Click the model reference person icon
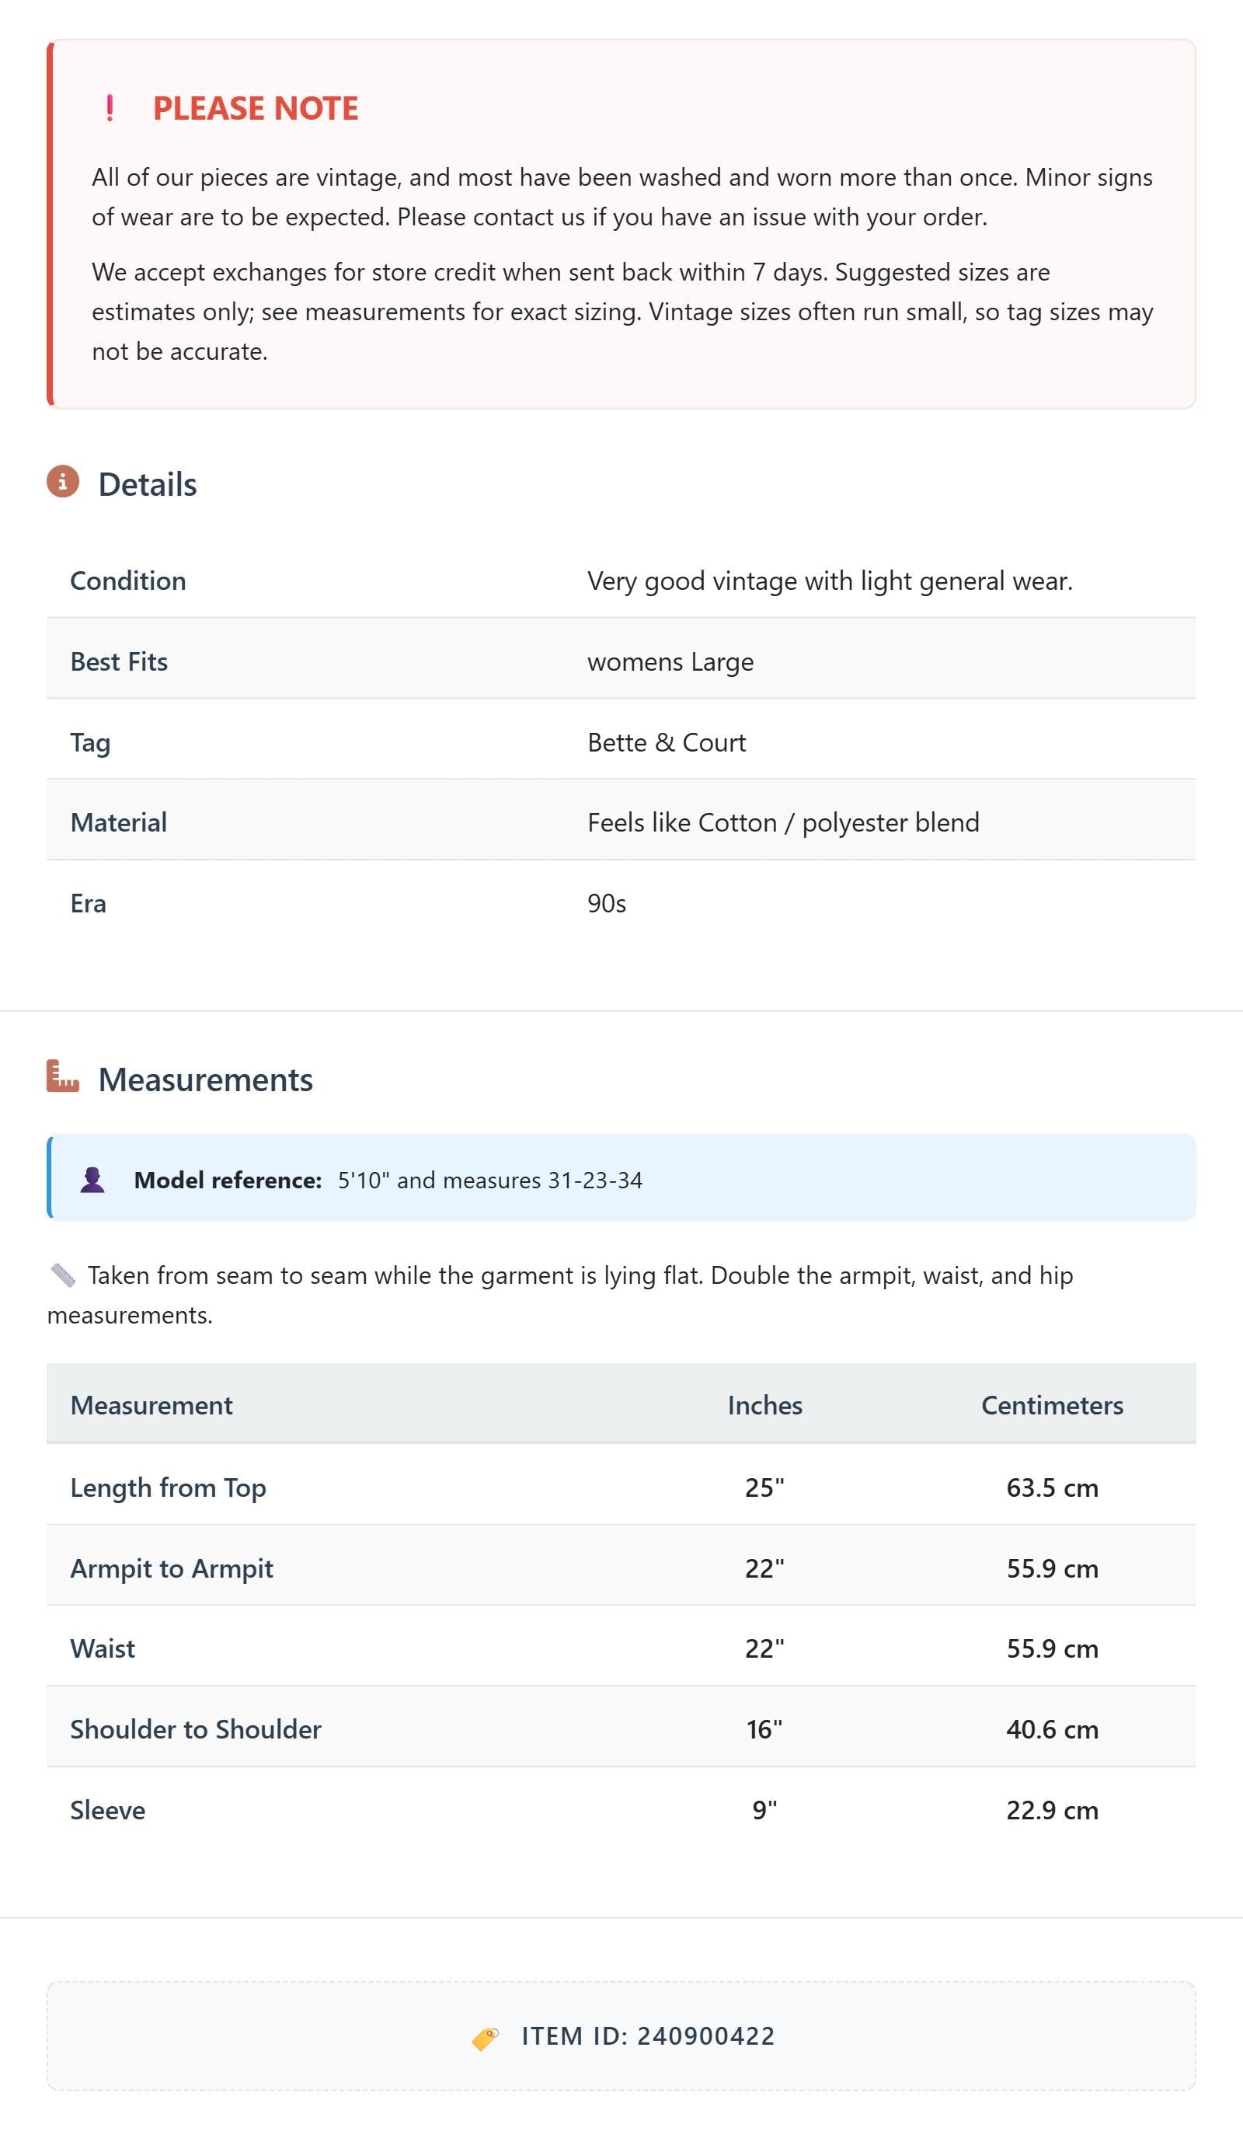The image size is (1243, 2131). pos(92,1180)
